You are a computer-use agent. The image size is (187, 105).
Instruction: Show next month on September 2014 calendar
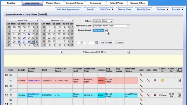(x=72, y=20)
